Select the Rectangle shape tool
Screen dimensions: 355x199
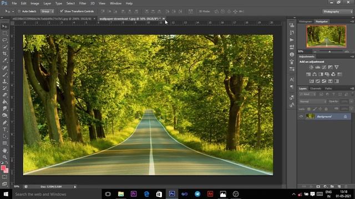pyautogui.click(x=4, y=143)
